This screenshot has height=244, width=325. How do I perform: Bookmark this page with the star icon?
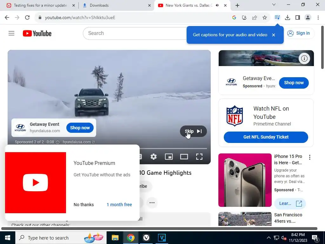[x=265, y=18]
